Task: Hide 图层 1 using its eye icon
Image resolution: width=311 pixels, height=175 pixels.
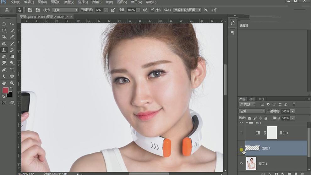Action: [241, 163]
